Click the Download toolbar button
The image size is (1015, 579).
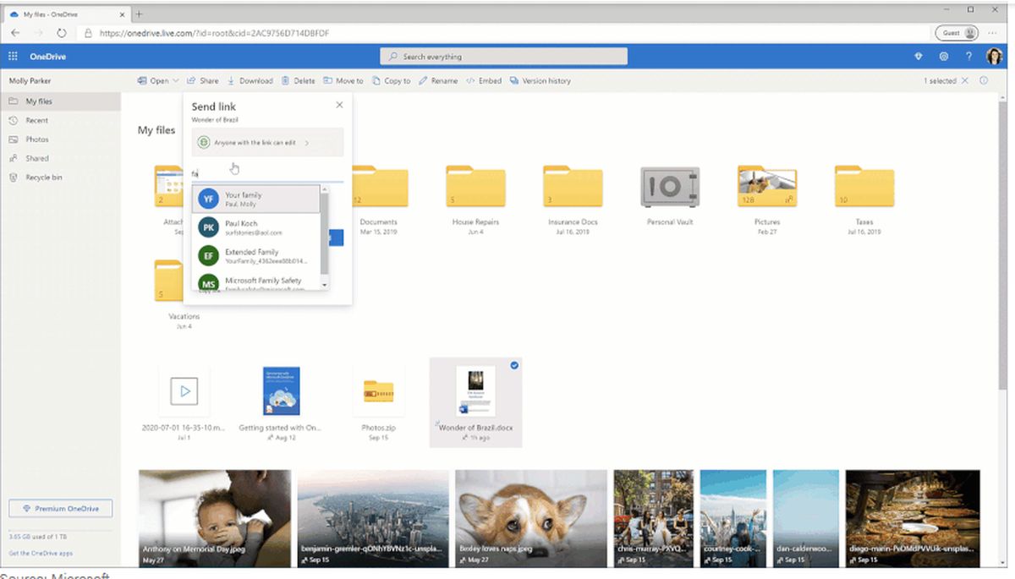tap(250, 81)
